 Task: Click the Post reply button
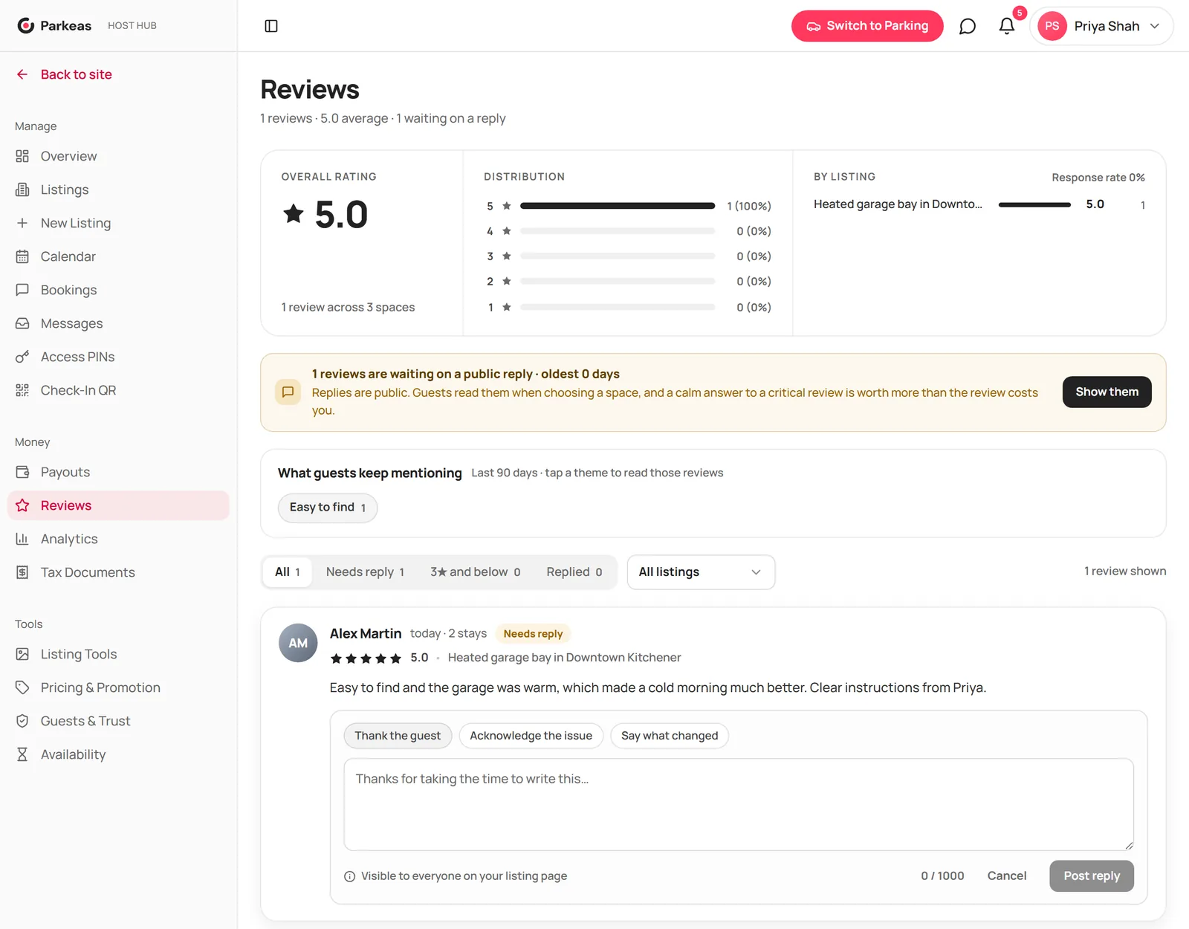click(1091, 876)
